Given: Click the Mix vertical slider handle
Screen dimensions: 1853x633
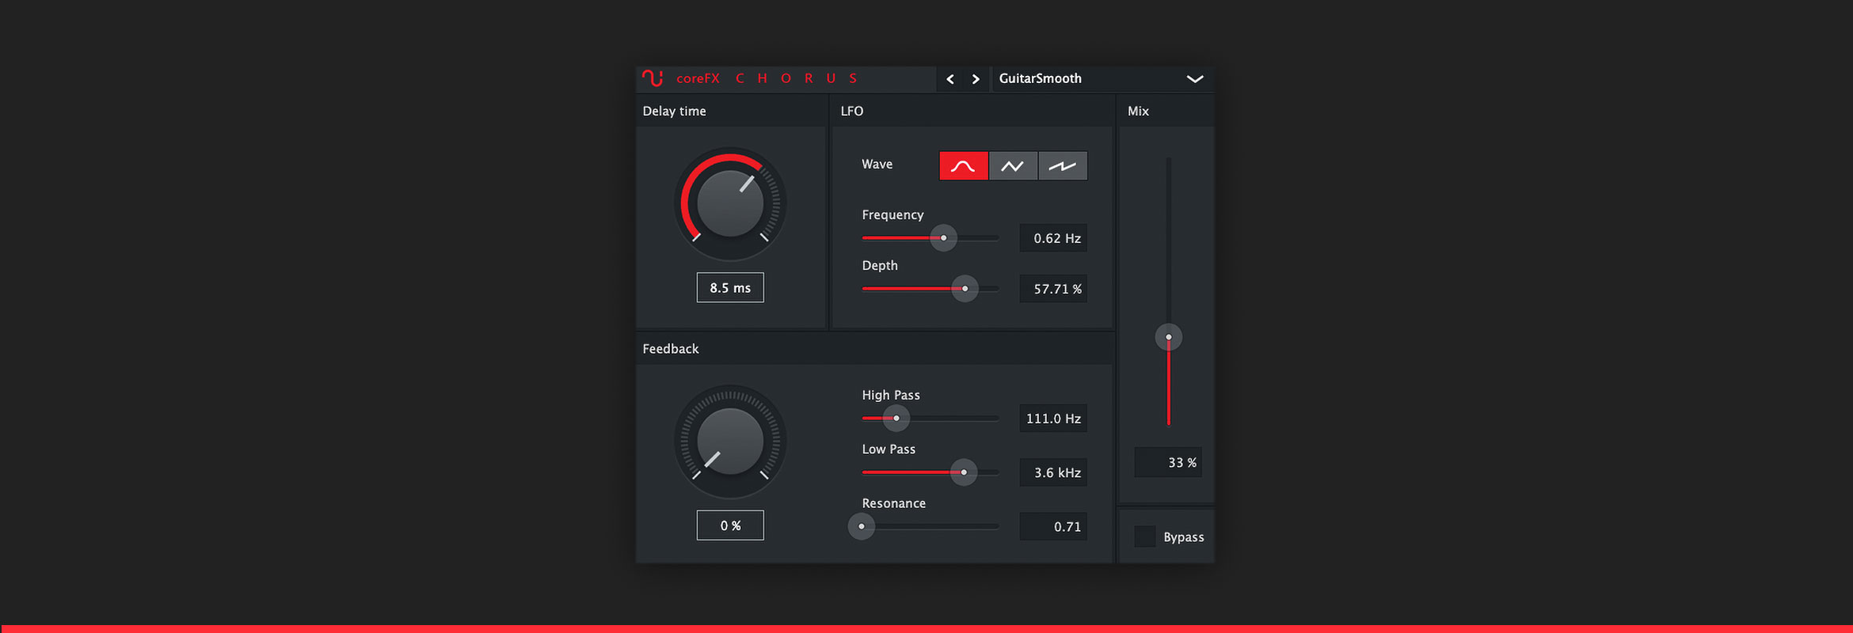Looking at the screenshot, I should [x=1169, y=337].
